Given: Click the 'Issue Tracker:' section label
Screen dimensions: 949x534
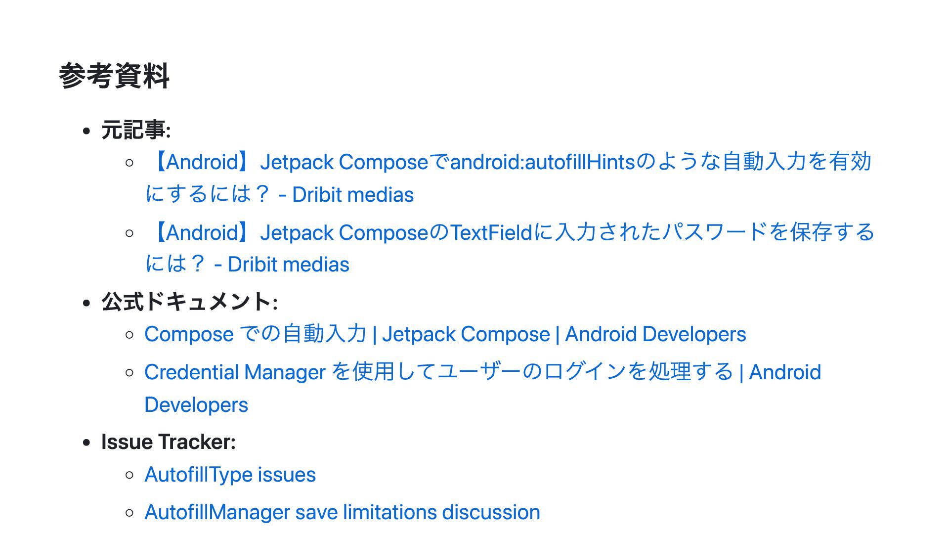Looking at the screenshot, I should [x=168, y=442].
